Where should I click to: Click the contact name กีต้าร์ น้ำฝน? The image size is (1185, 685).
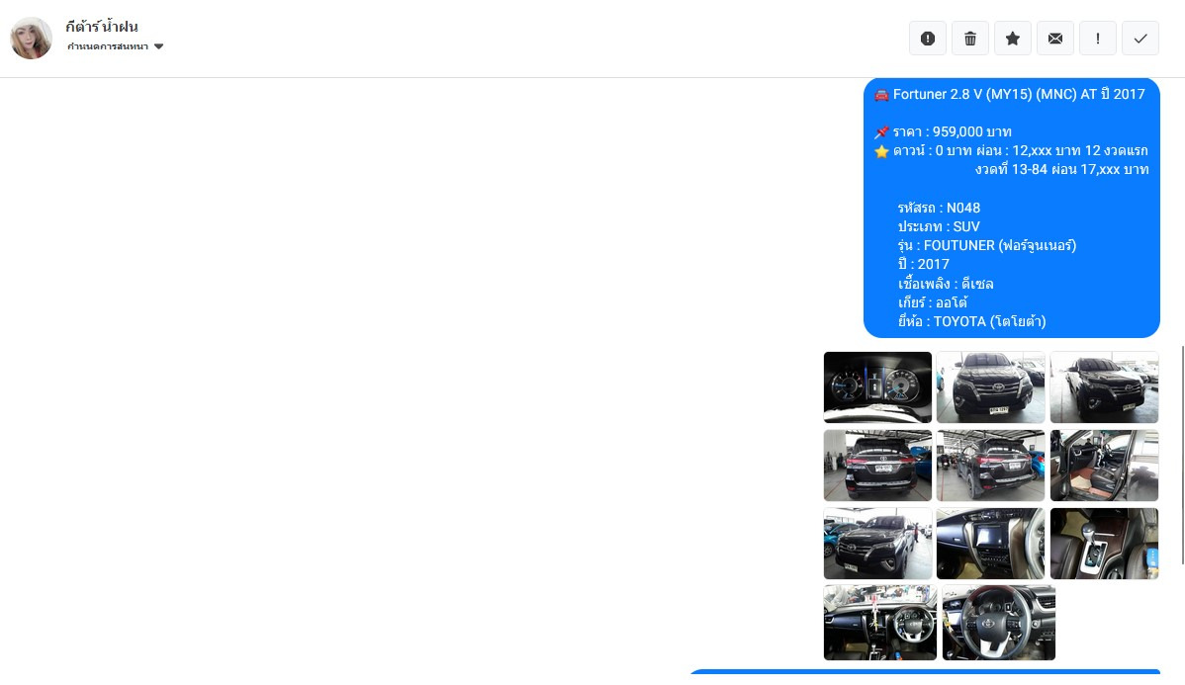[102, 27]
